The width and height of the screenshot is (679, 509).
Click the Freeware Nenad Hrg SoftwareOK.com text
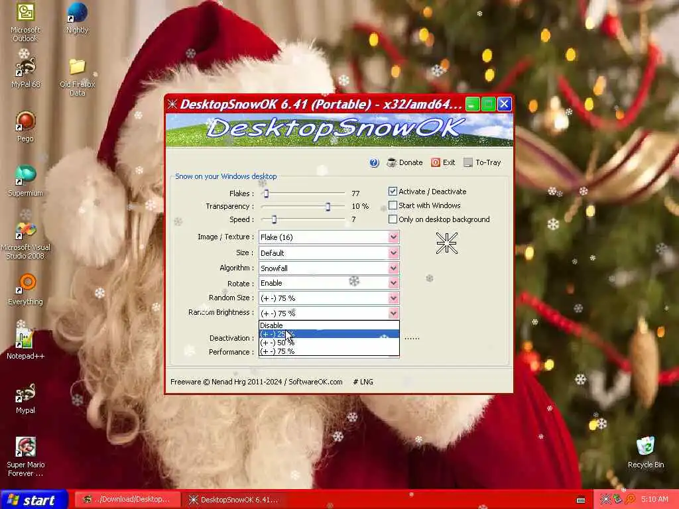(257, 382)
